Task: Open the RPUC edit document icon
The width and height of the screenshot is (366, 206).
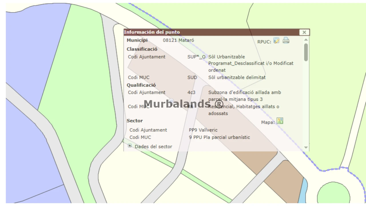Action: point(276,41)
